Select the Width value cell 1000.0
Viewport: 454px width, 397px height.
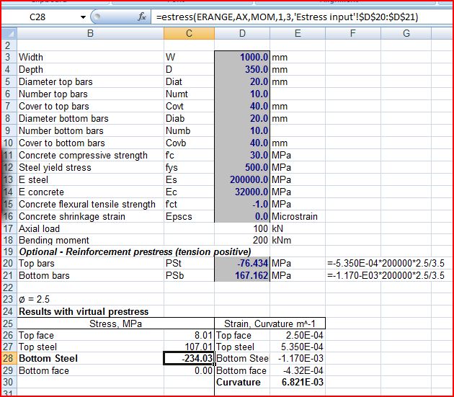click(x=242, y=57)
